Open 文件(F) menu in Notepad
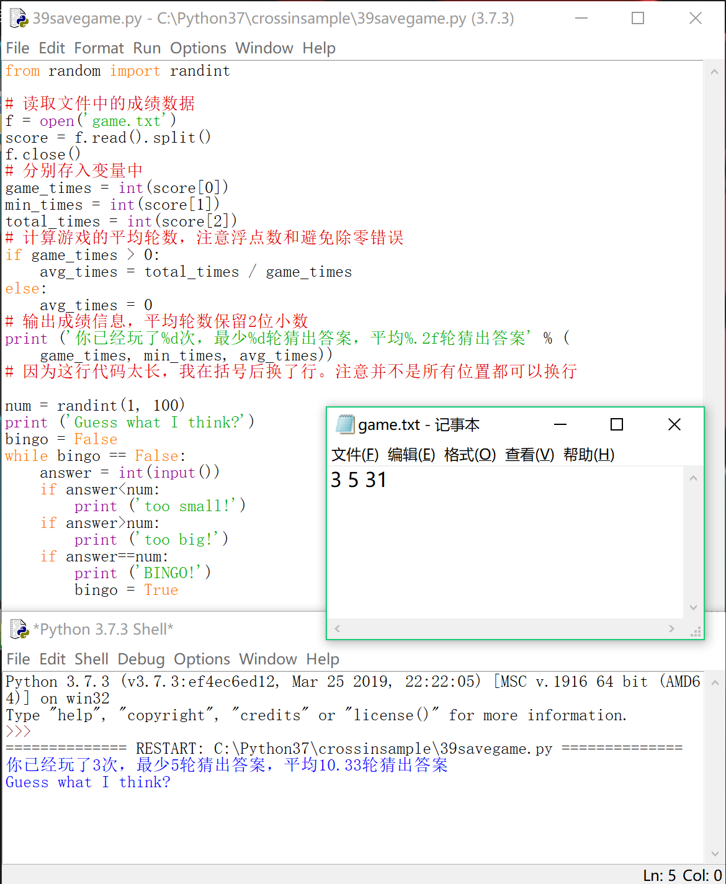The width and height of the screenshot is (726, 884). (x=355, y=455)
